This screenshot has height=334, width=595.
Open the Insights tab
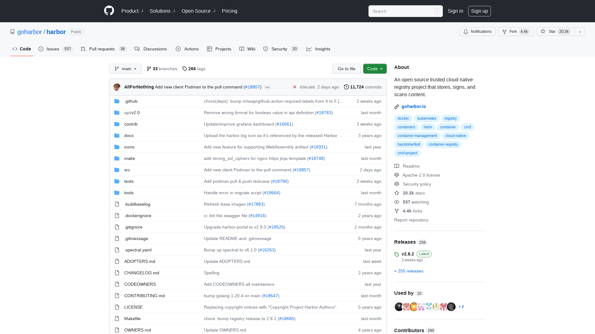coord(318,49)
